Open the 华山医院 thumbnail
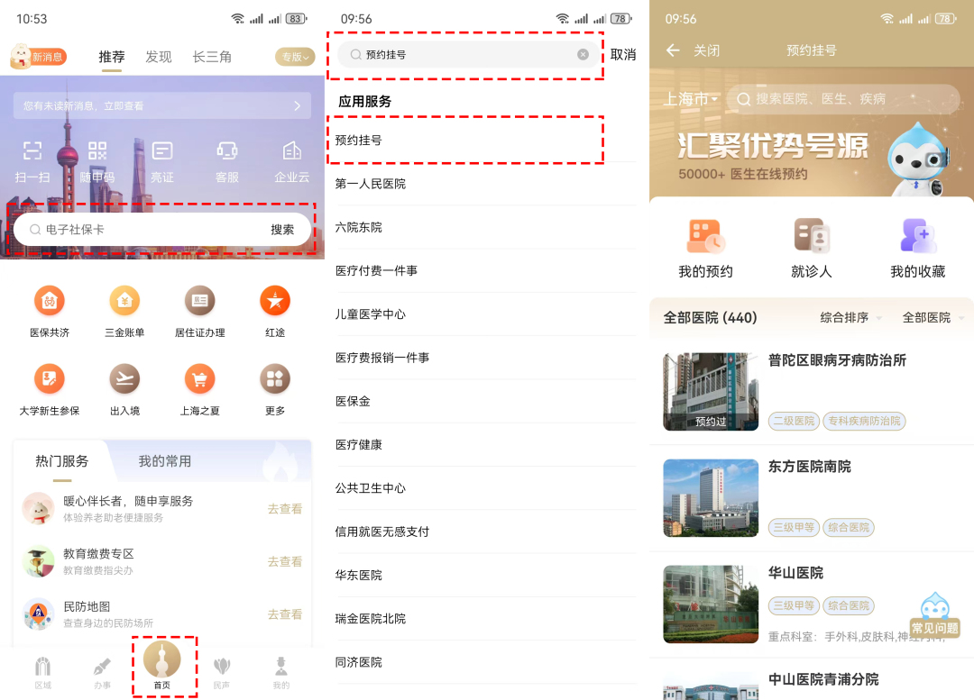The height and width of the screenshot is (700, 974). pos(711,604)
